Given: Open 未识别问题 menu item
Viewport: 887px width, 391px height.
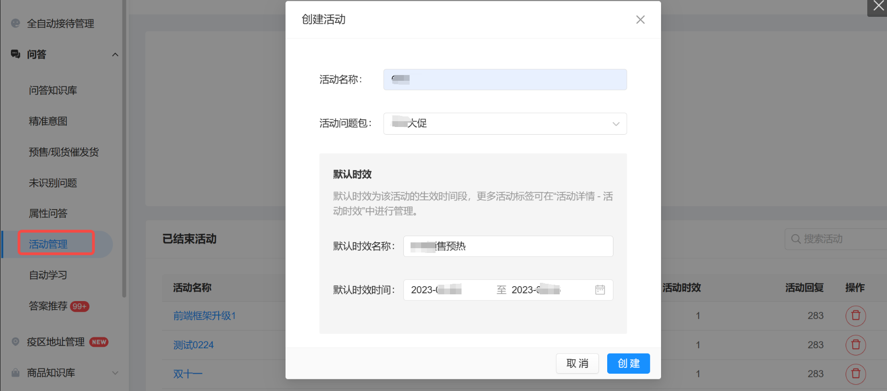Looking at the screenshot, I should click(x=53, y=183).
